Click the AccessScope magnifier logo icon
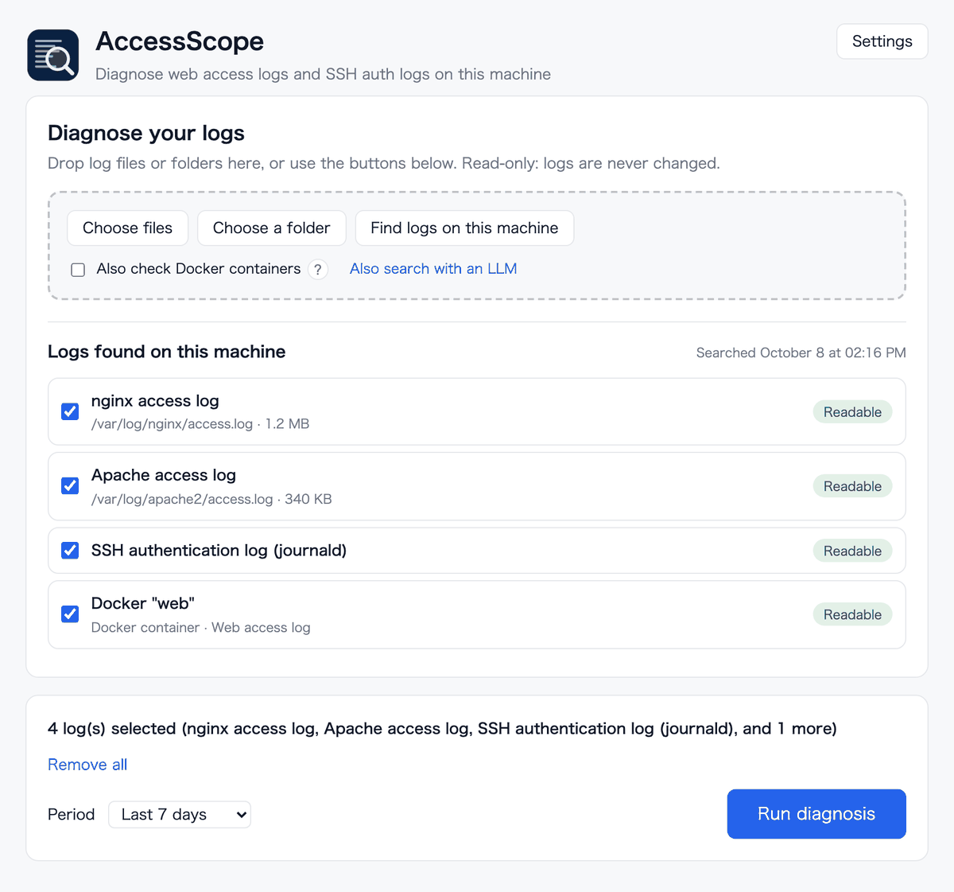 53,55
